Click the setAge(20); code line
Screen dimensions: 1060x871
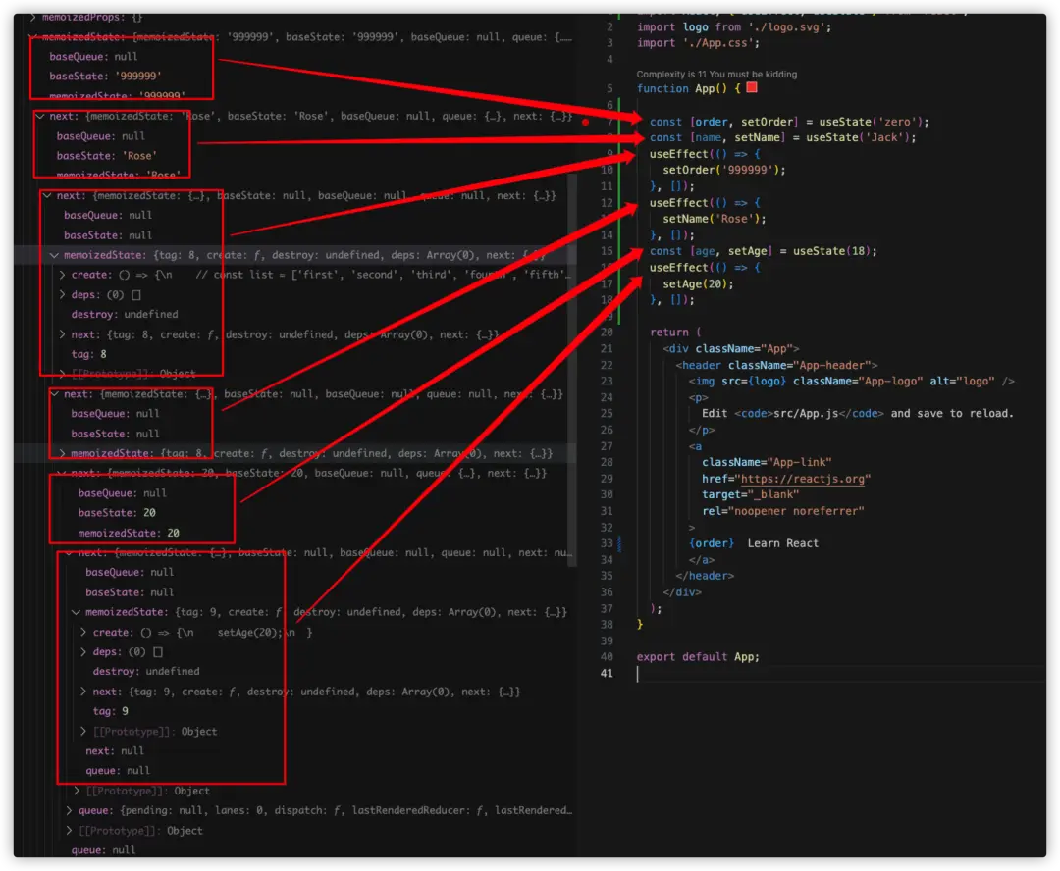pyautogui.click(x=698, y=283)
